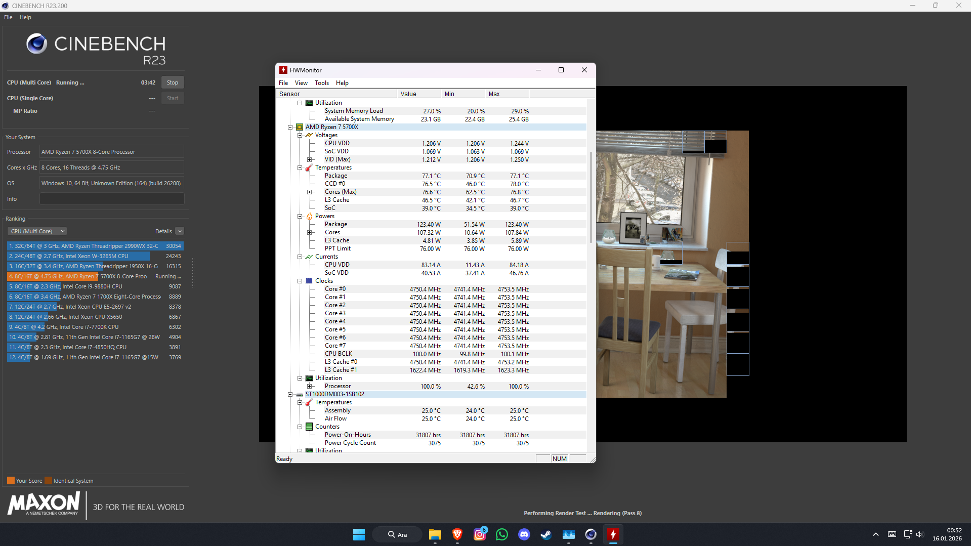The width and height of the screenshot is (971, 546).
Task: Open the Cinebench File menu
Action: click(x=8, y=17)
